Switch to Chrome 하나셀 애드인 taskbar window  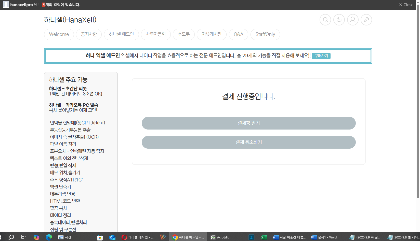(188, 237)
